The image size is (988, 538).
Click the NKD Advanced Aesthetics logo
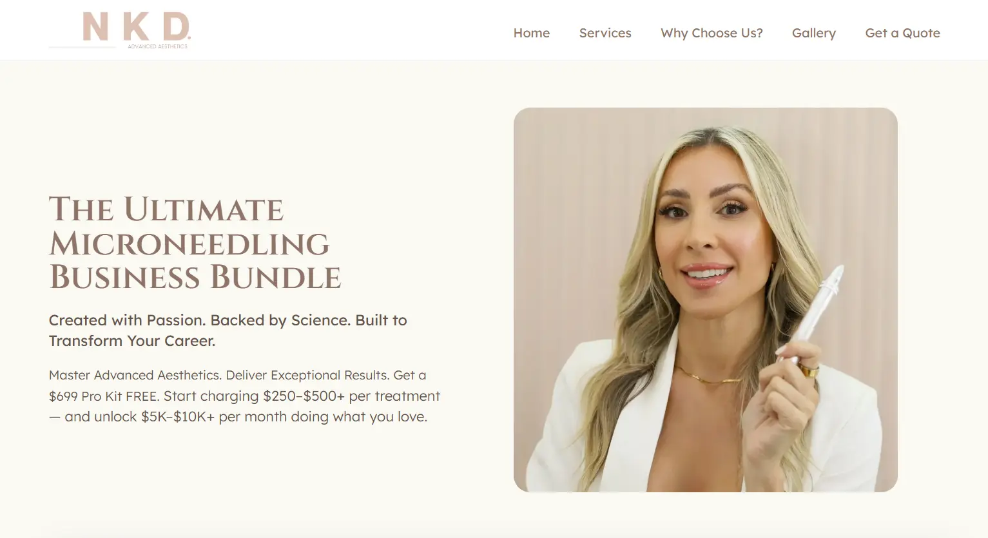pos(120,30)
